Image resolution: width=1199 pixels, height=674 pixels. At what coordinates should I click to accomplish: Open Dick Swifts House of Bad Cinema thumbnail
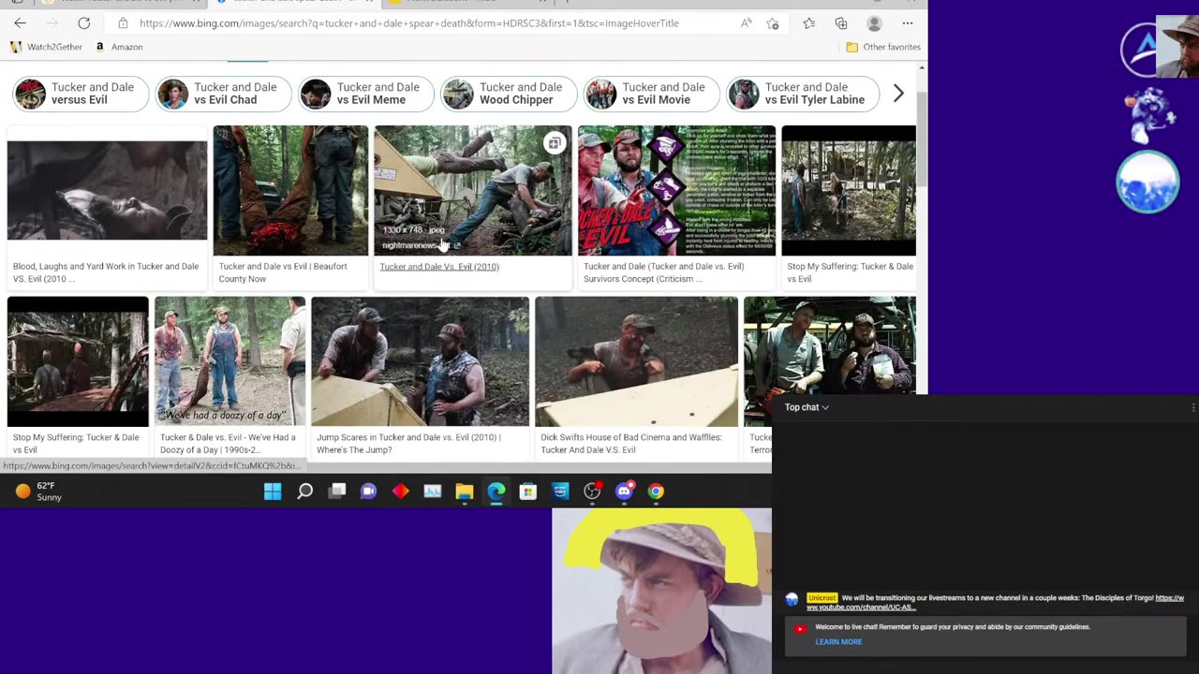coord(636,361)
